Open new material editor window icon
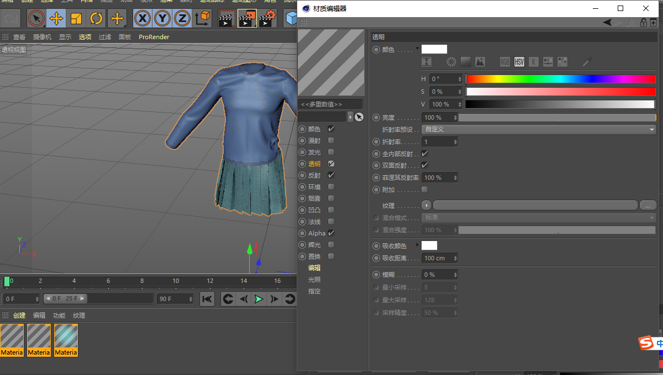This screenshot has height=375, width=663. pos(654,23)
